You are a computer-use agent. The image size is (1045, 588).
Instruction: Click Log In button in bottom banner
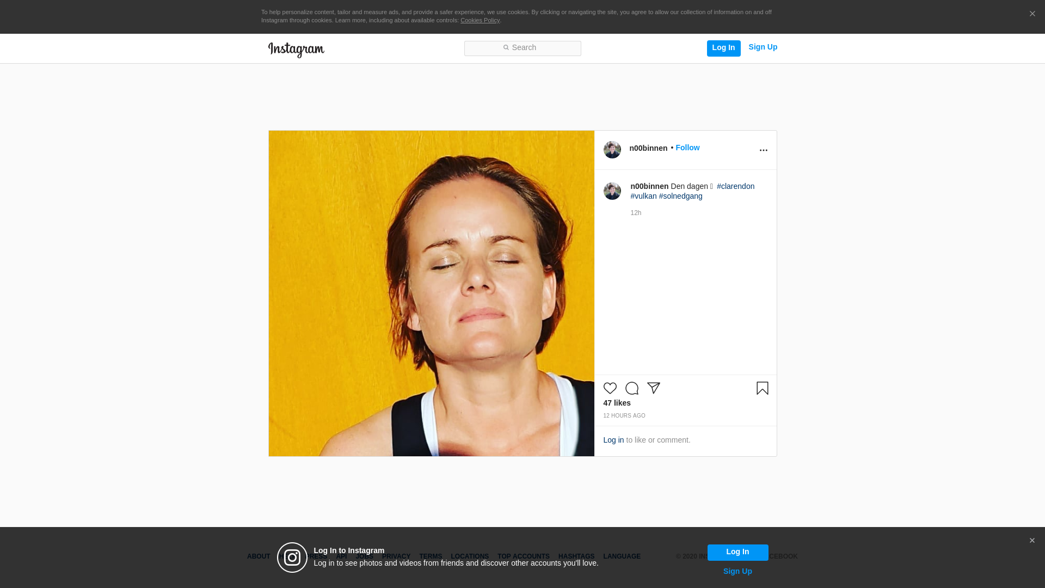737,552
